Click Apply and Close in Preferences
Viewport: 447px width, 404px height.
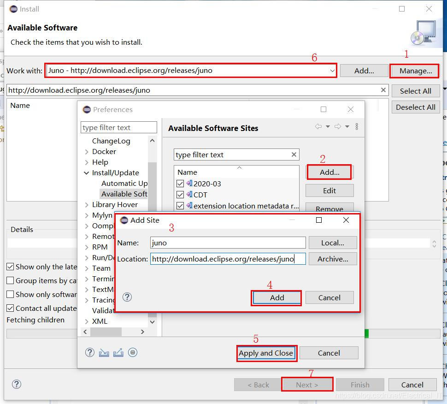tap(266, 353)
